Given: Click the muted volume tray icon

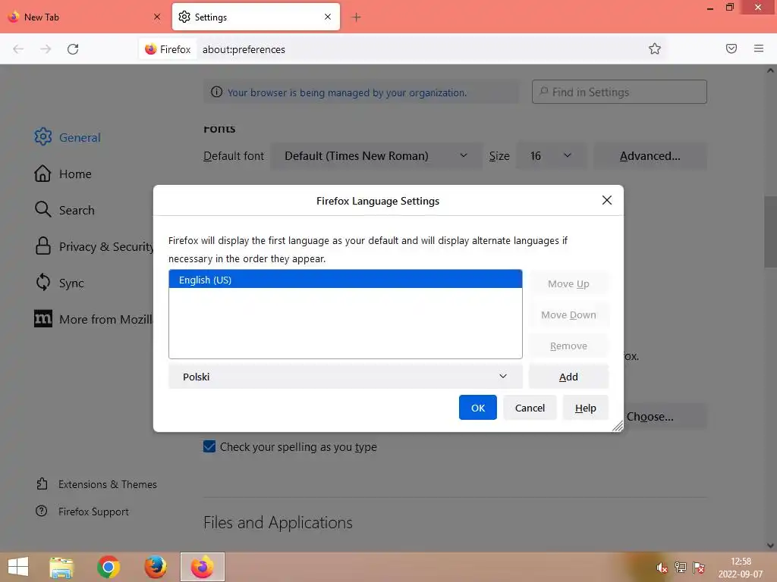Looking at the screenshot, I should pyautogui.click(x=662, y=568).
